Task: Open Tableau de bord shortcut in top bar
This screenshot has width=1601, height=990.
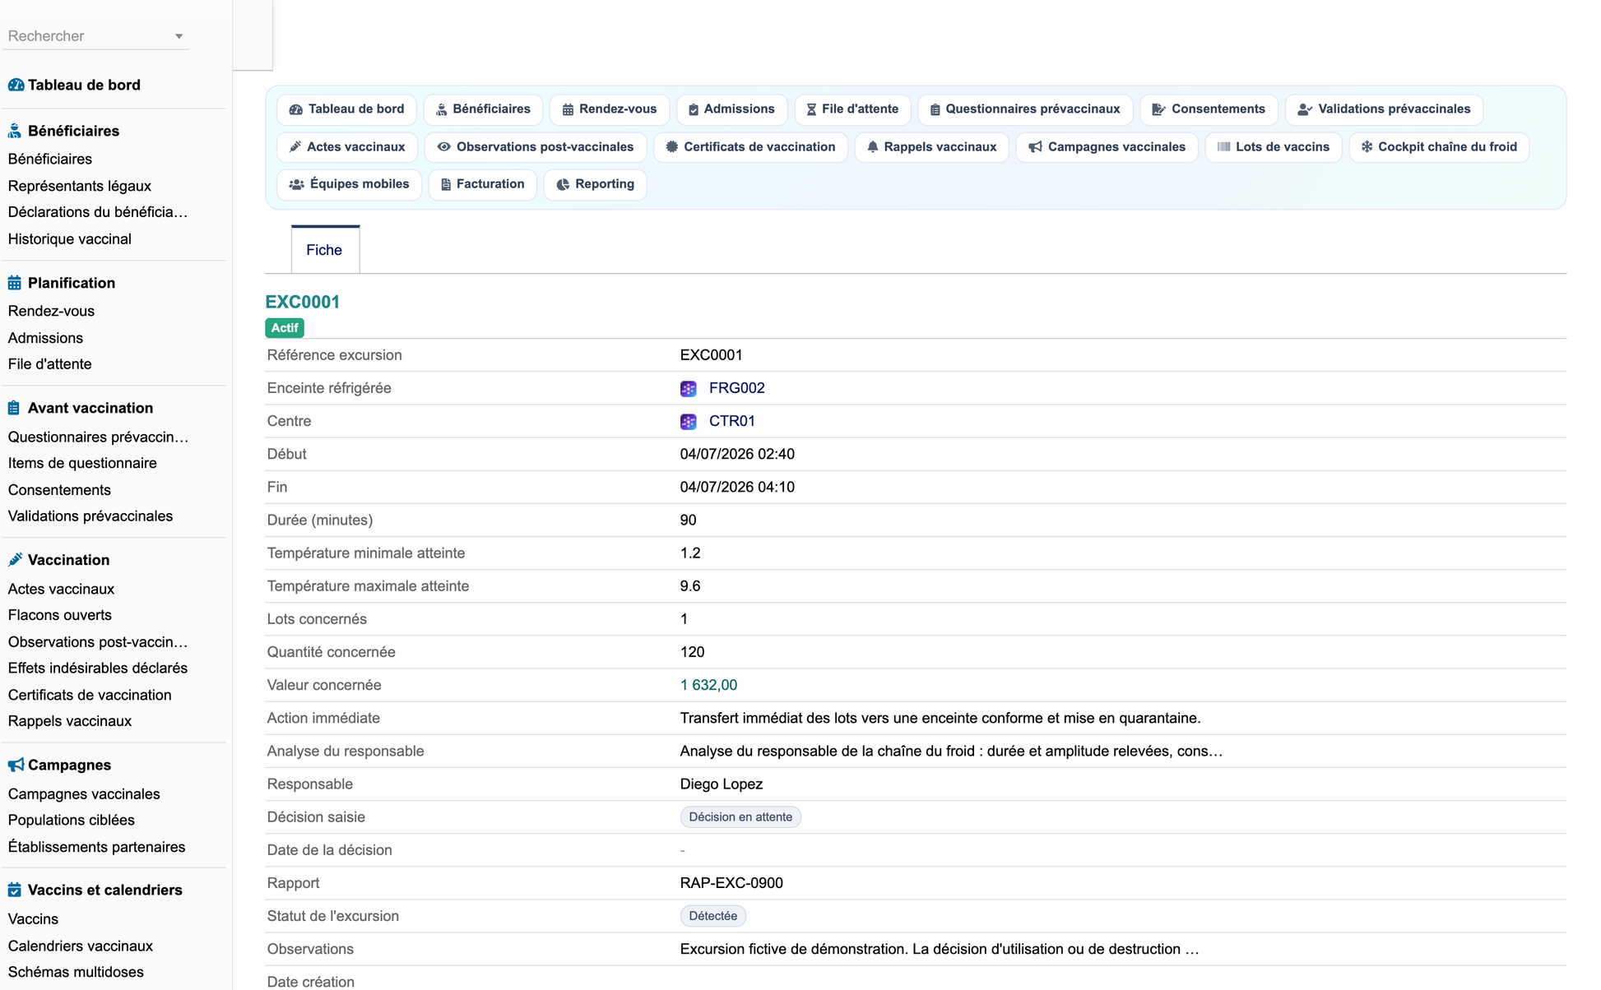Action: click(346, 109)
